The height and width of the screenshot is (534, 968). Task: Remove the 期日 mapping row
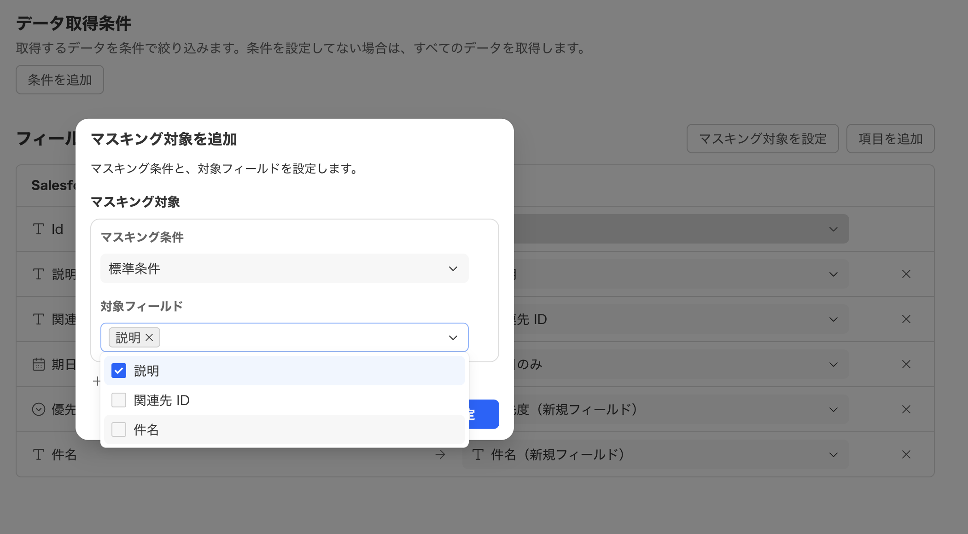tap(906, 364)
